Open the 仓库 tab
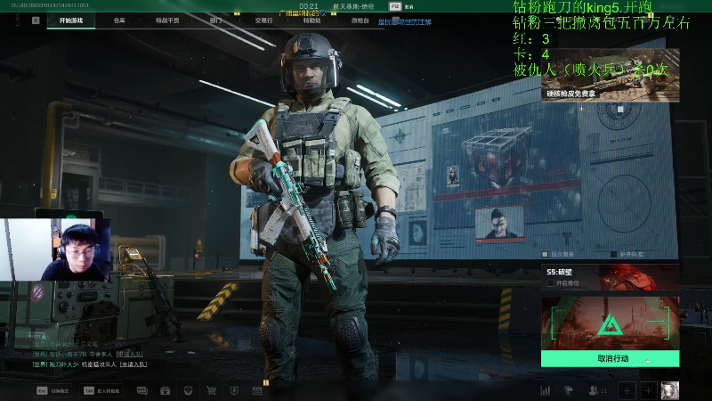This screenshot has width=712, height=401. pyautogui.click(x=119, y=20)
